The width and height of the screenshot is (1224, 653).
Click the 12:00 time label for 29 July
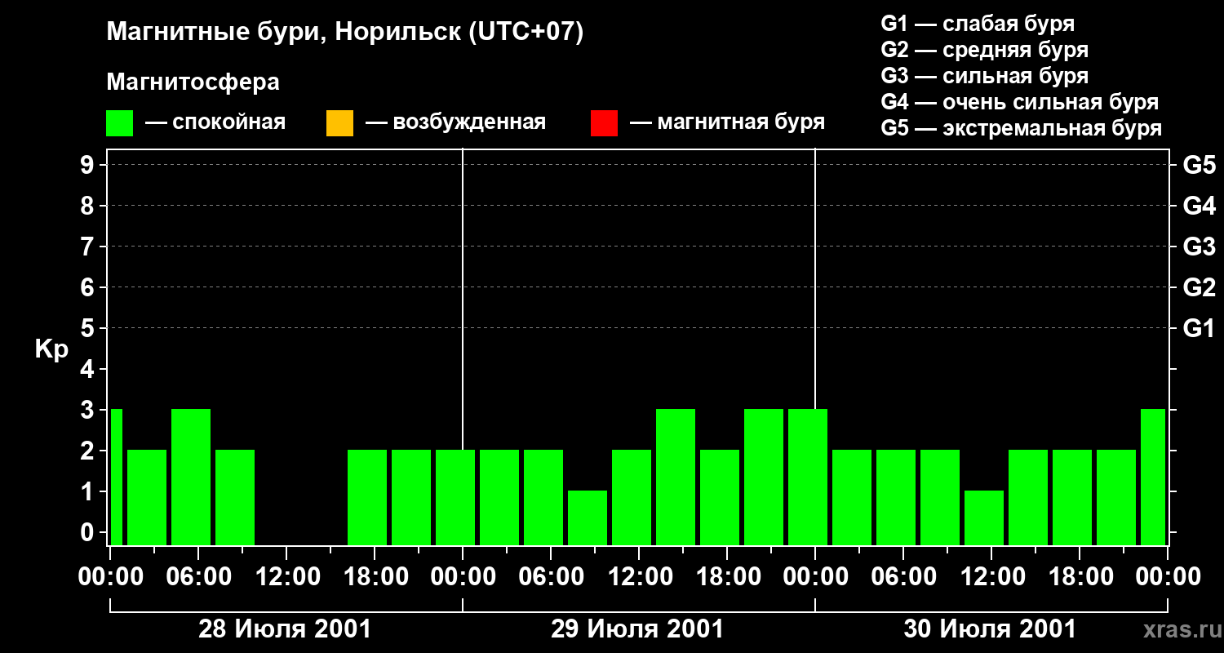pos(639,577)
